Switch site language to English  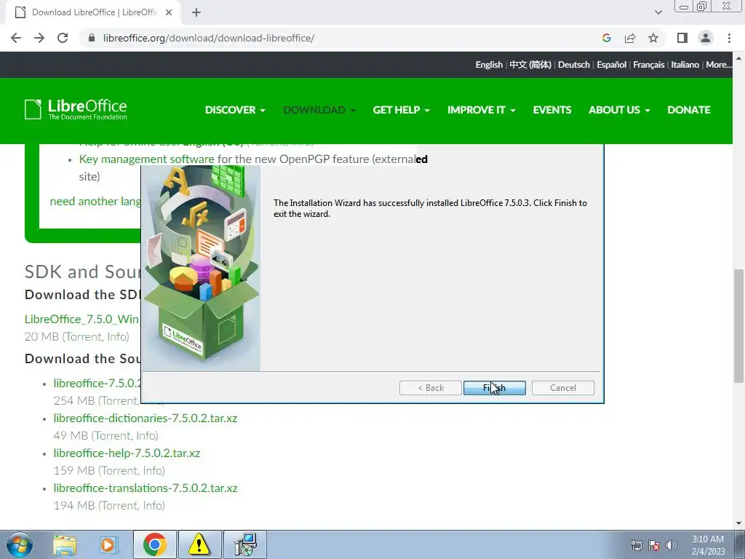[489, 65]
